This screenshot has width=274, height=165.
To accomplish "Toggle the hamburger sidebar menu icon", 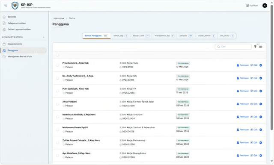I will point(6,6).
